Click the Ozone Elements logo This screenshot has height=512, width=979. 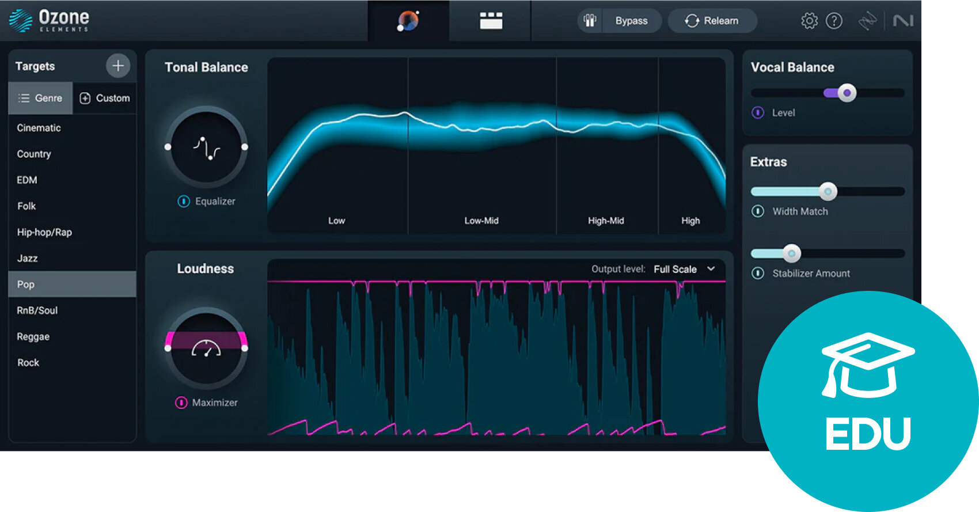[50, 21]
